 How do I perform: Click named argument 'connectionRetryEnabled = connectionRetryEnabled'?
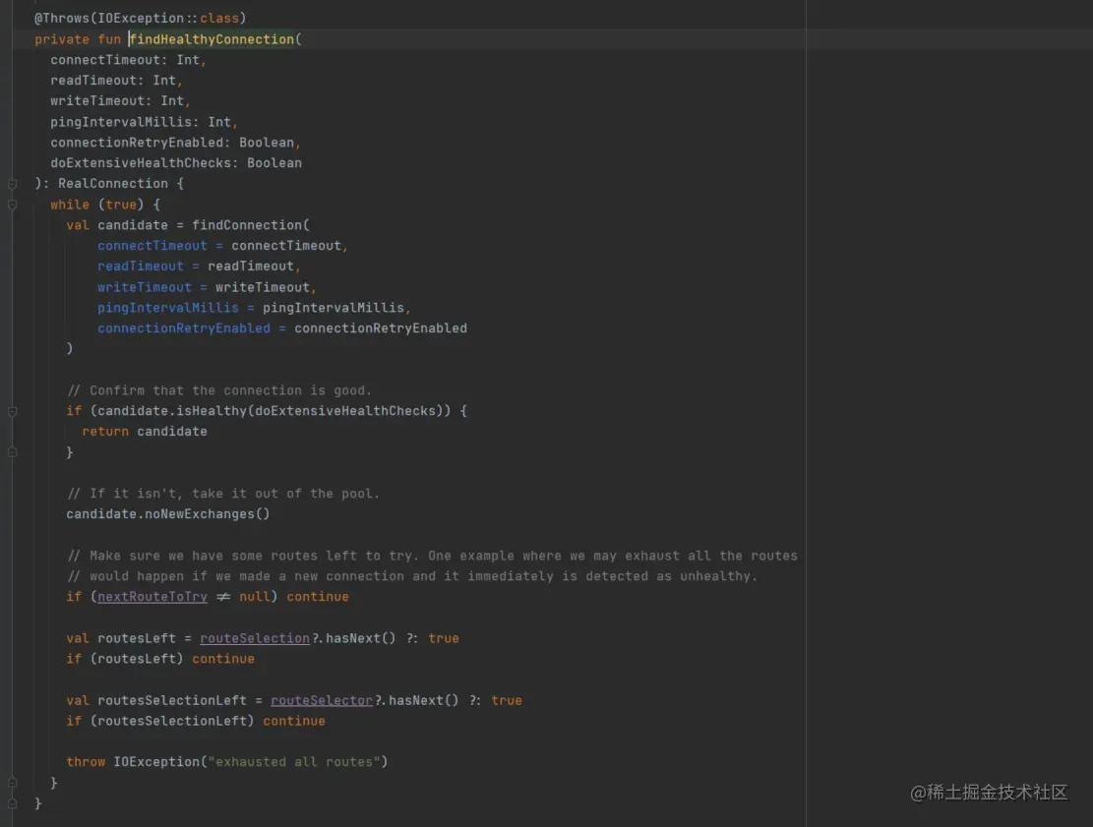[282, 328]
